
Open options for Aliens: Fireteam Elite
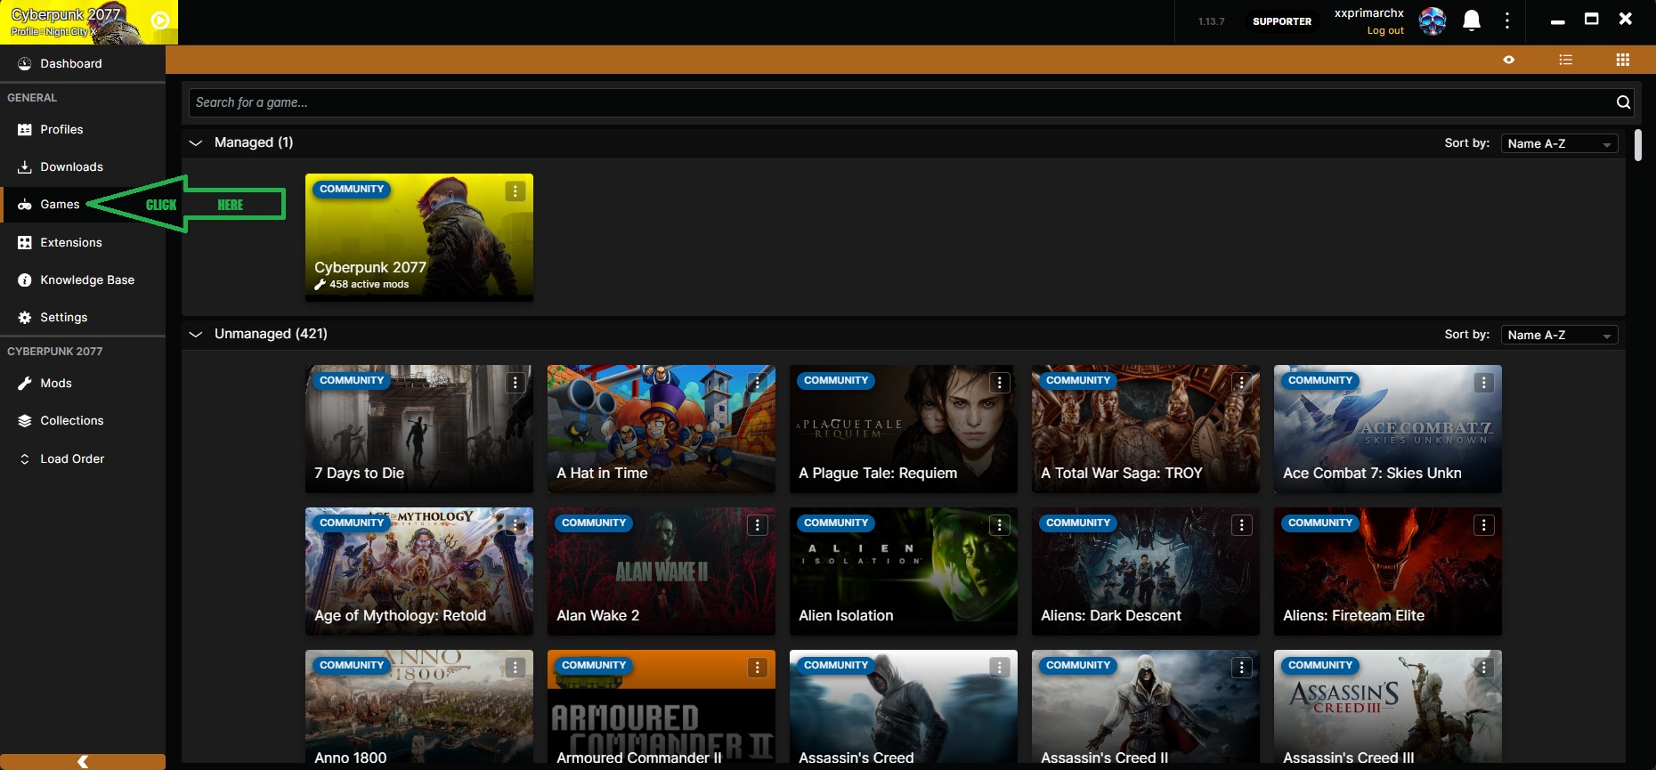[1484, 525]
